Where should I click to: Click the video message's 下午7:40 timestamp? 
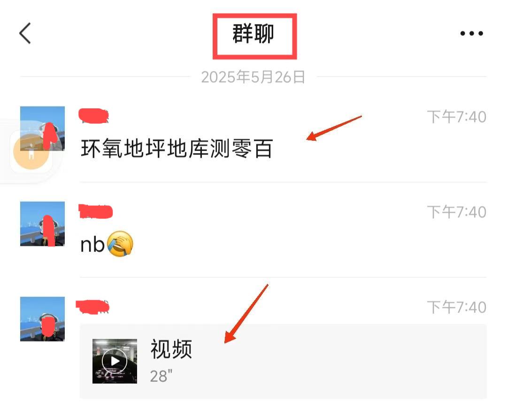point(457,307)
